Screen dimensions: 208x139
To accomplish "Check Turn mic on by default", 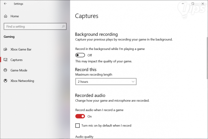I will 77,126.
